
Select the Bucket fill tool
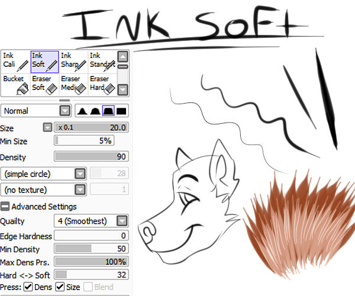click(x=15, y=85)
